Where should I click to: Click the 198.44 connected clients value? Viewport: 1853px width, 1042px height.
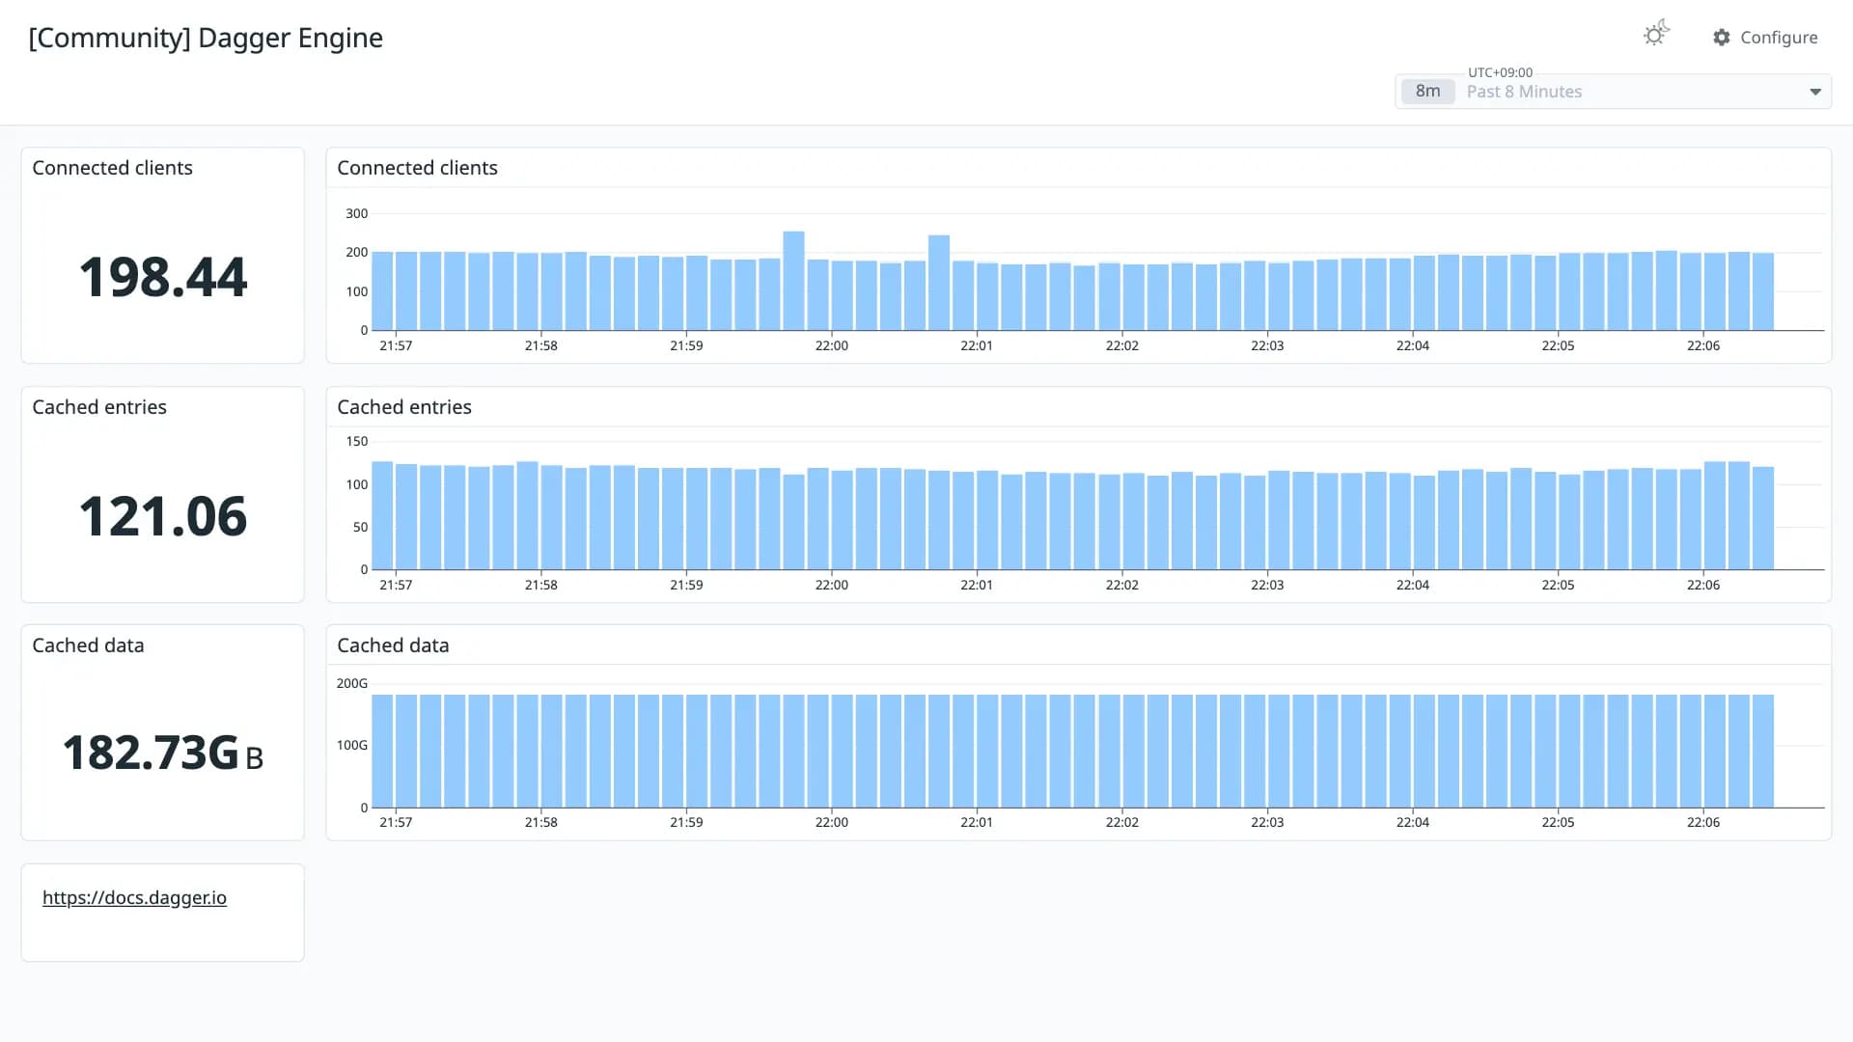(x=163, y=277)
